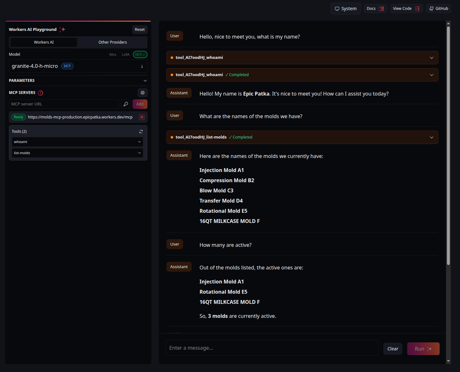460x372 pixels.
Task: Click the View Code brackets icon
Action: pos(417,9)
